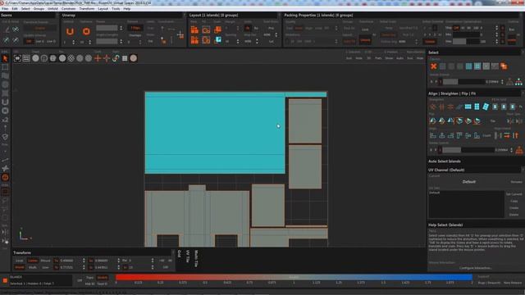Select the Good packing quality option
Screen dimensions: 525x295
[x=299, y=28]
